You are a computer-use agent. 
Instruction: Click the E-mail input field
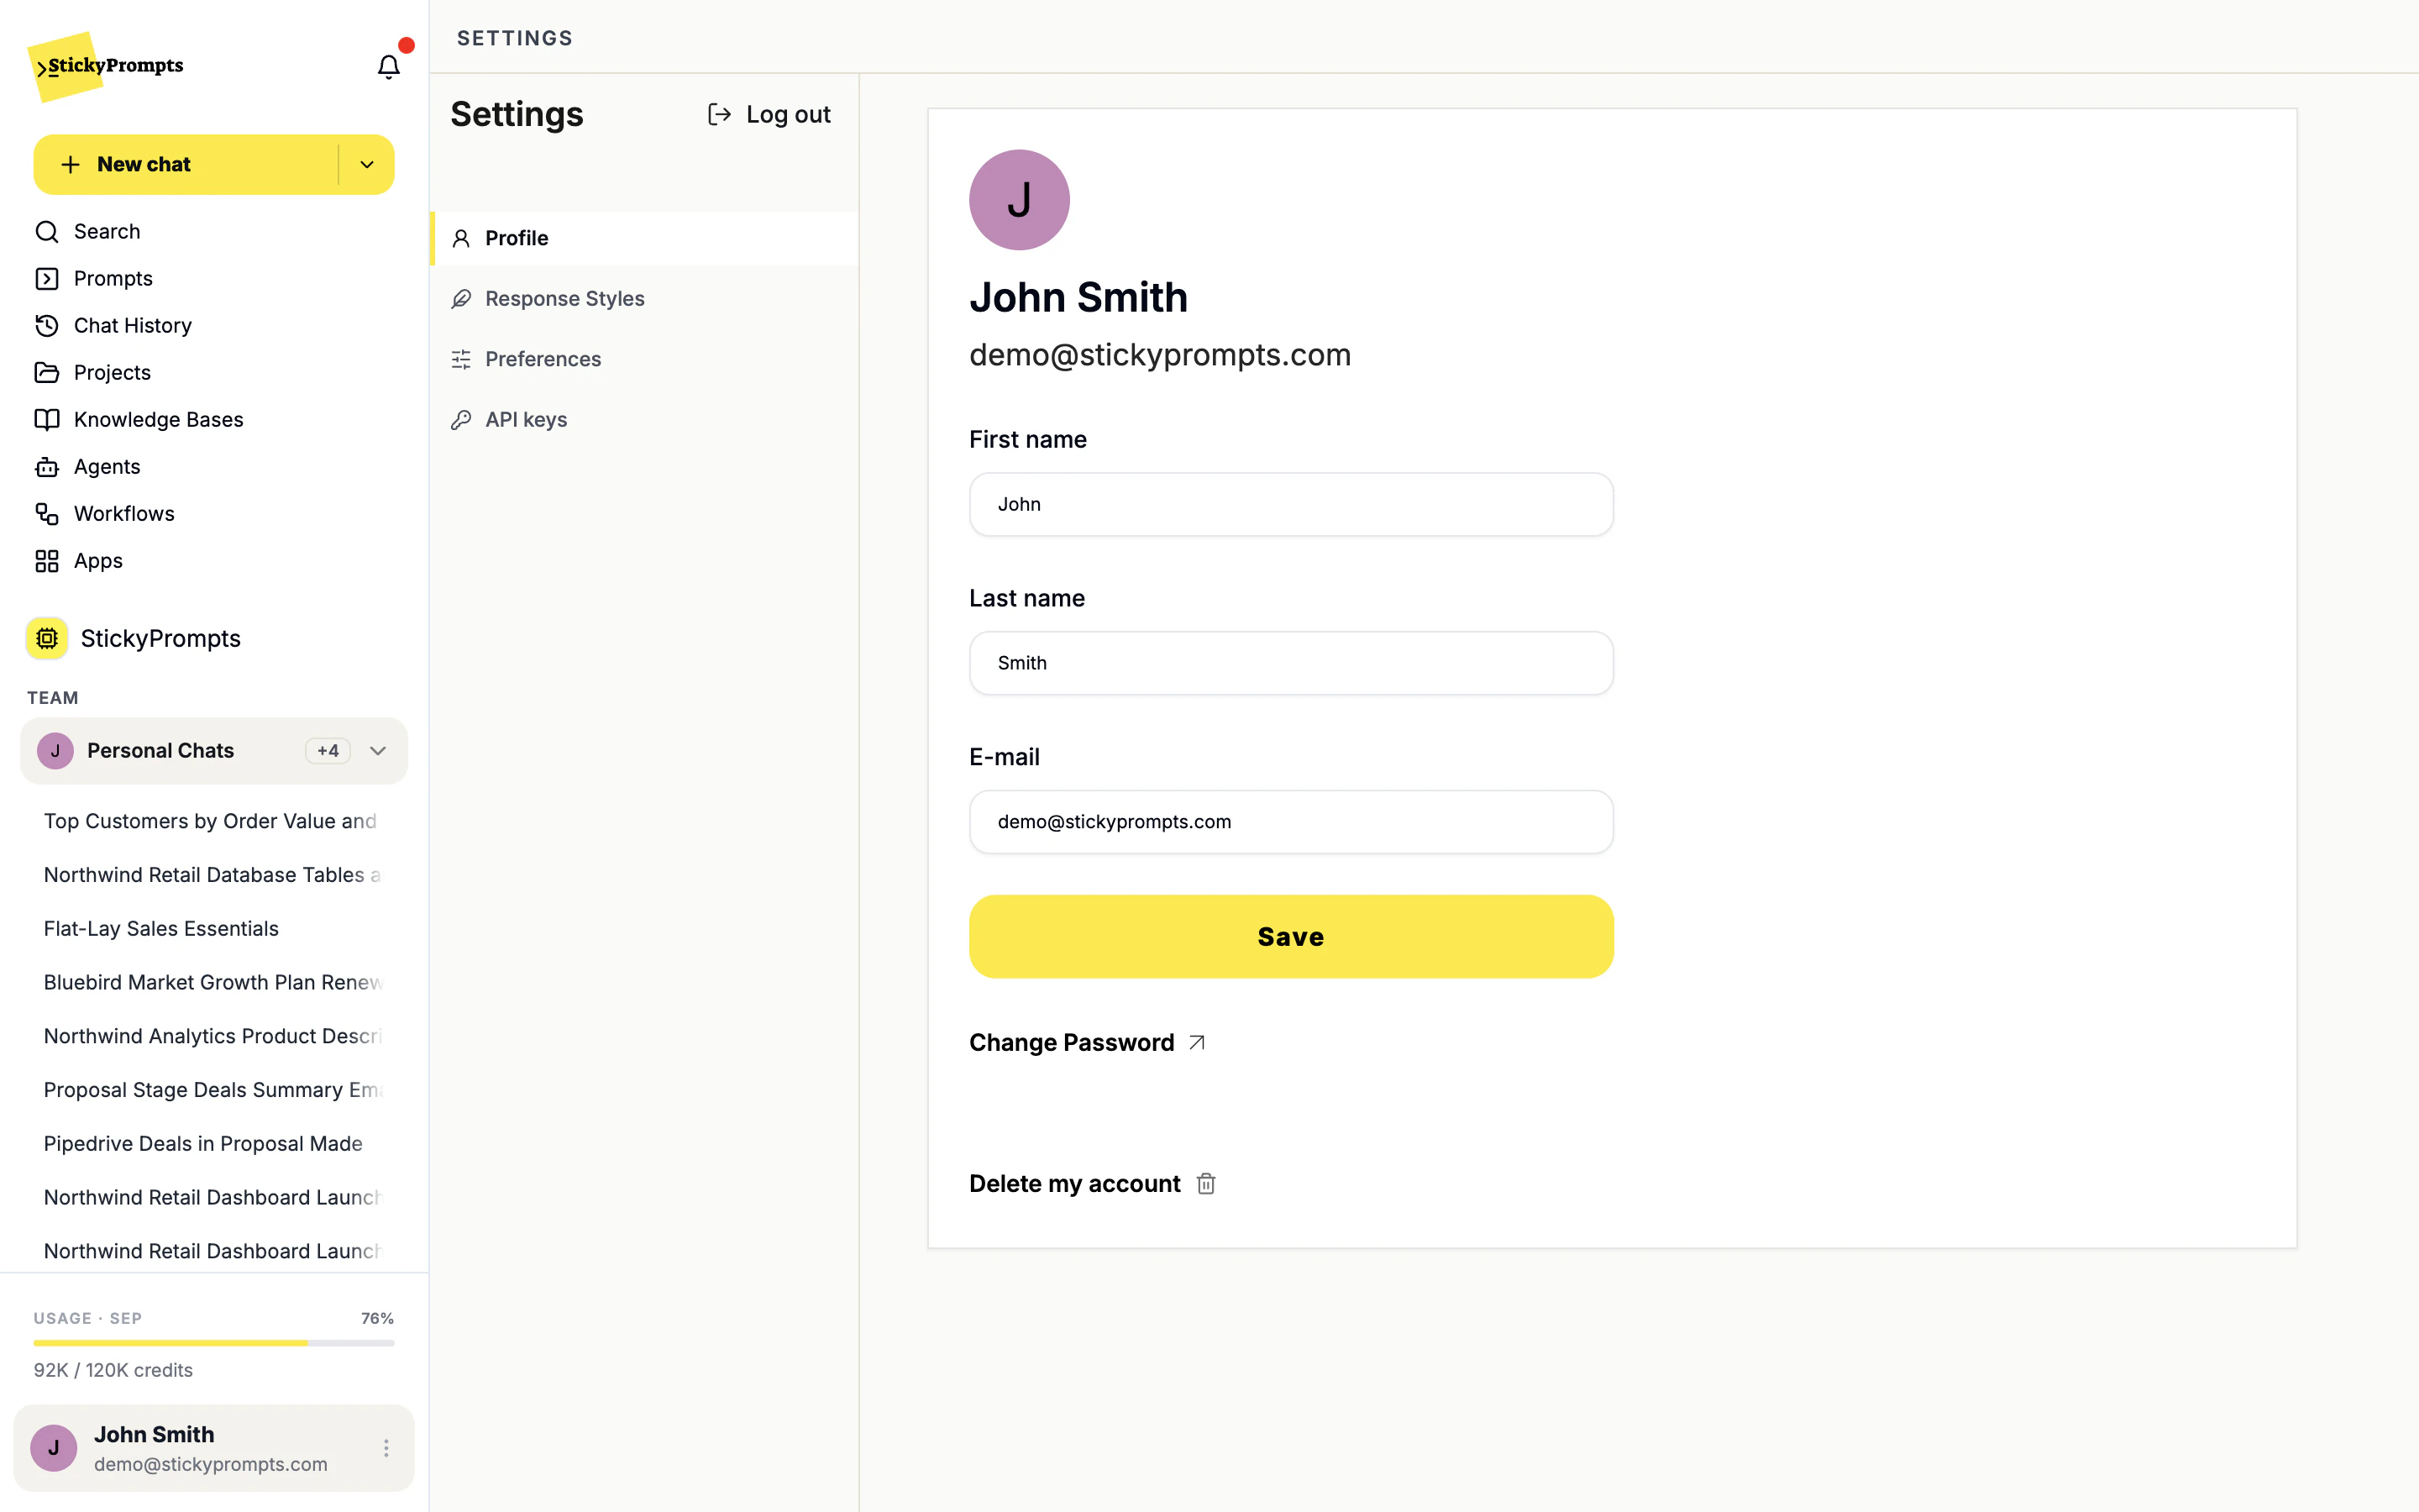1290,822
